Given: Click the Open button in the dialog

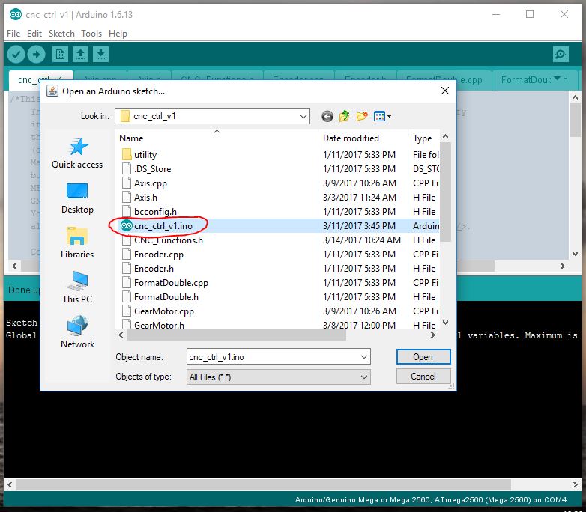Looking at the screenshot, I should point(423,357).
